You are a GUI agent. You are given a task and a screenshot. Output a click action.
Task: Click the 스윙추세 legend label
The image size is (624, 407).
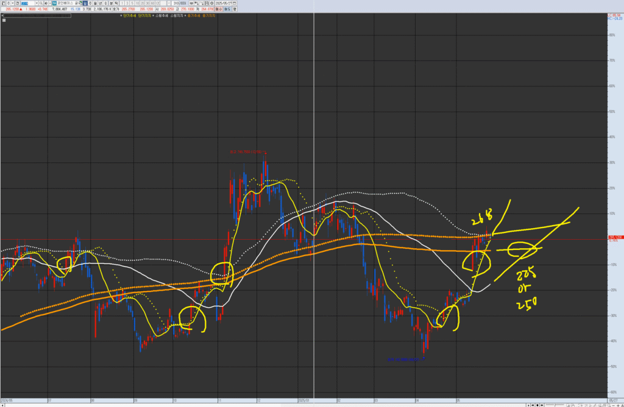pyautogui.click(x=161, y=15)
